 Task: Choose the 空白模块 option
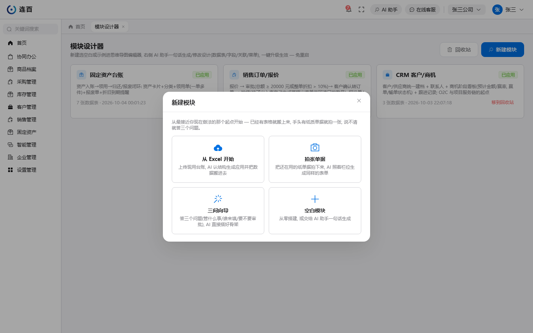pyautogui.click(x=315, y=211)
